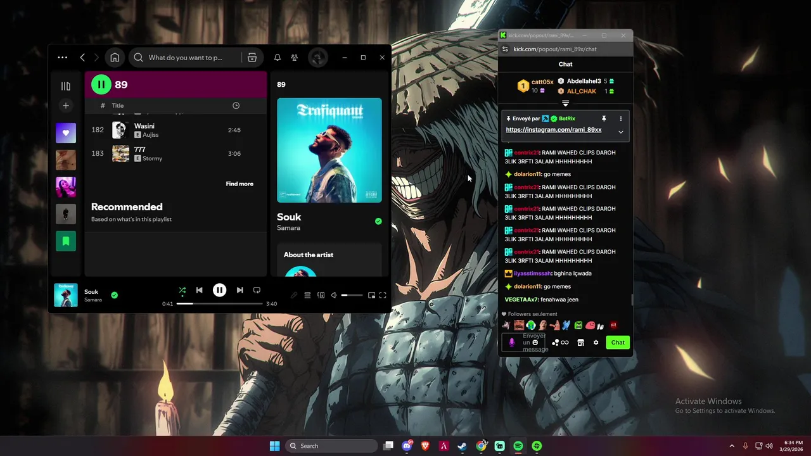Open Discord from taskbar
The image size is (811, 456).
(x=407, y=446)
